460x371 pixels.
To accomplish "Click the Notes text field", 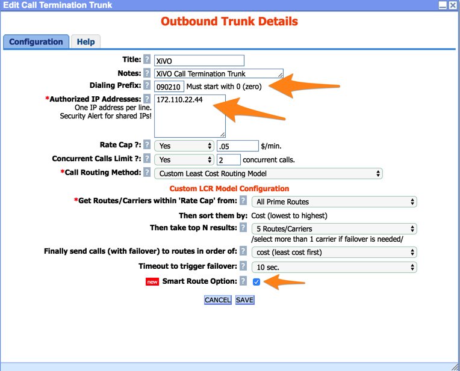I will click(x=219, y=73).
